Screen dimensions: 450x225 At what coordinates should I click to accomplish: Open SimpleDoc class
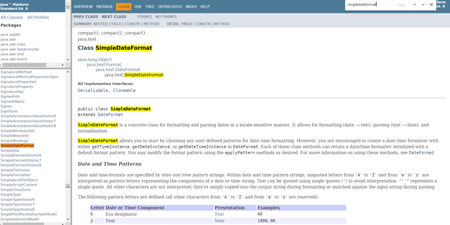click(10, 150)
